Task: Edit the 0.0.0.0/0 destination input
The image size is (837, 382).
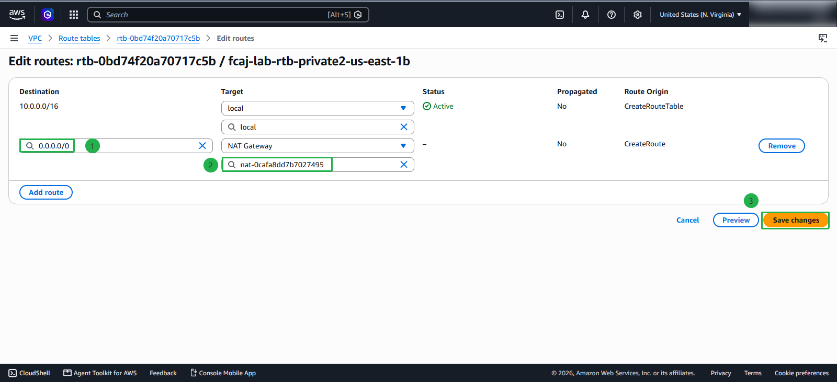Action: tap(116, 146)
